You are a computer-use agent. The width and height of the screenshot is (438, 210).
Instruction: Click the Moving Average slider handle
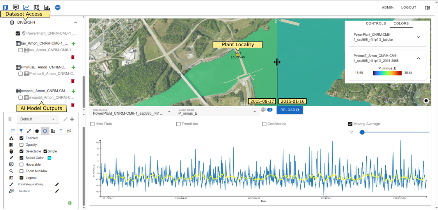click(362, 132)
